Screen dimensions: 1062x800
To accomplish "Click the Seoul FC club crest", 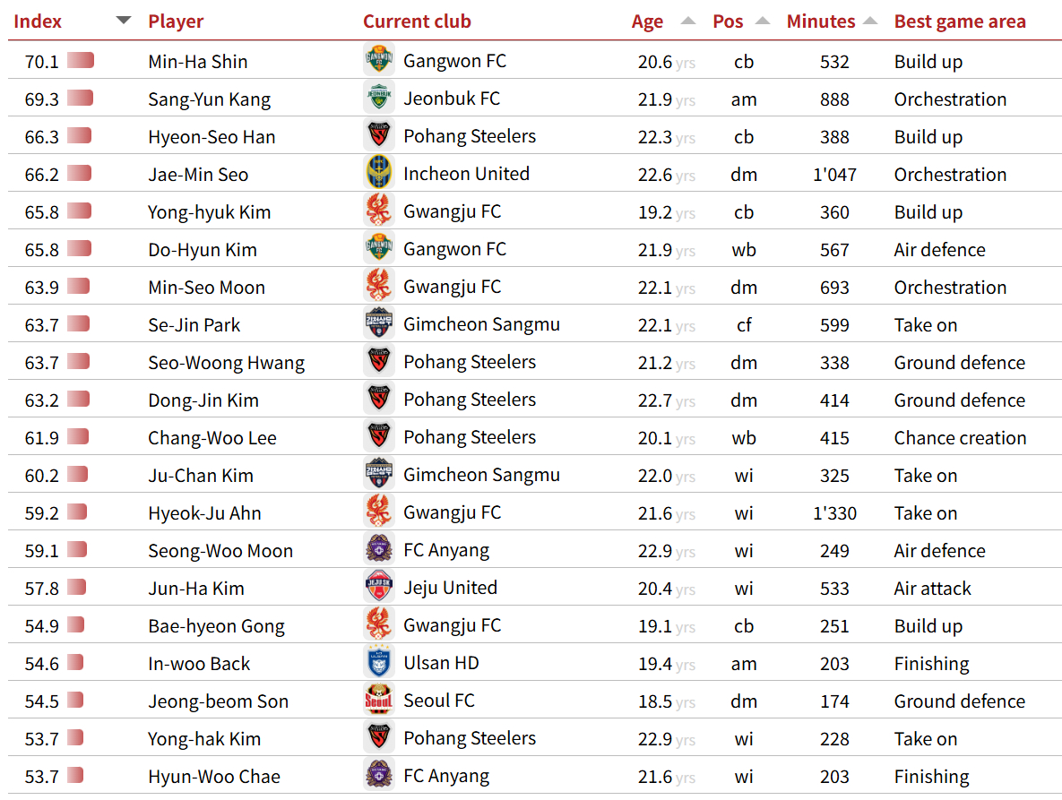I will (379, 701).
